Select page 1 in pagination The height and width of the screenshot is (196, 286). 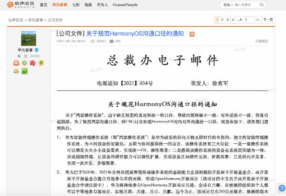tap(217, 20)
